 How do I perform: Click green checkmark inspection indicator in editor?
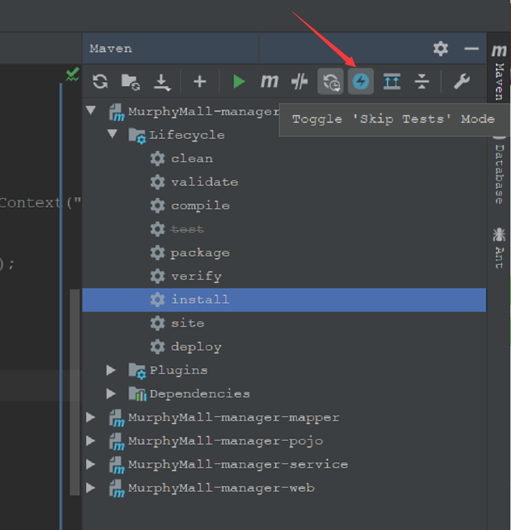[73, 74]
